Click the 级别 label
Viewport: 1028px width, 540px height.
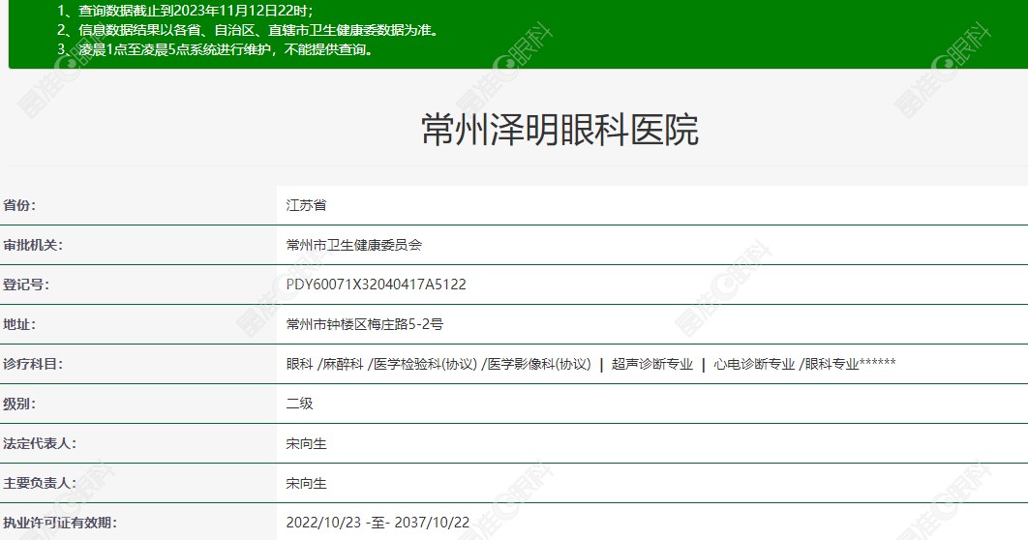(19, 404)
